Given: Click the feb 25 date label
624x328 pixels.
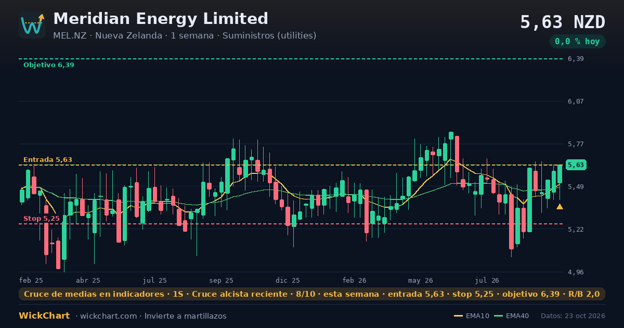Looking at the screenshot, I should (31, 280).
